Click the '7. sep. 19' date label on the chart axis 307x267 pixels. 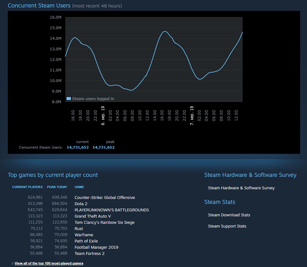[192, 116]
